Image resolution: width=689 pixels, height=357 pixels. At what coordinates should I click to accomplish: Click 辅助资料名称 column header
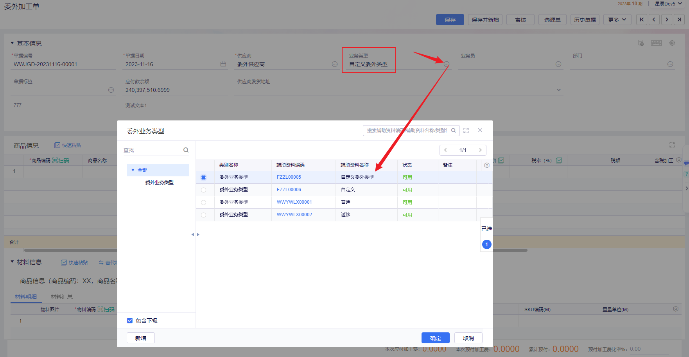(x=355, y=165)
